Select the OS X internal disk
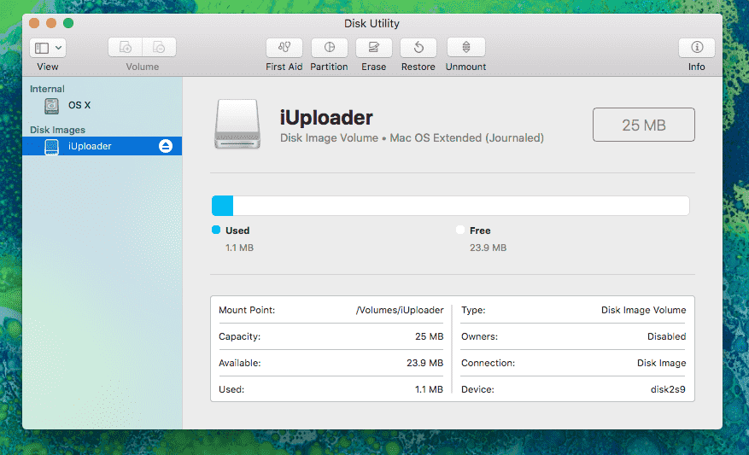749x455 pixels. [102, 106]
